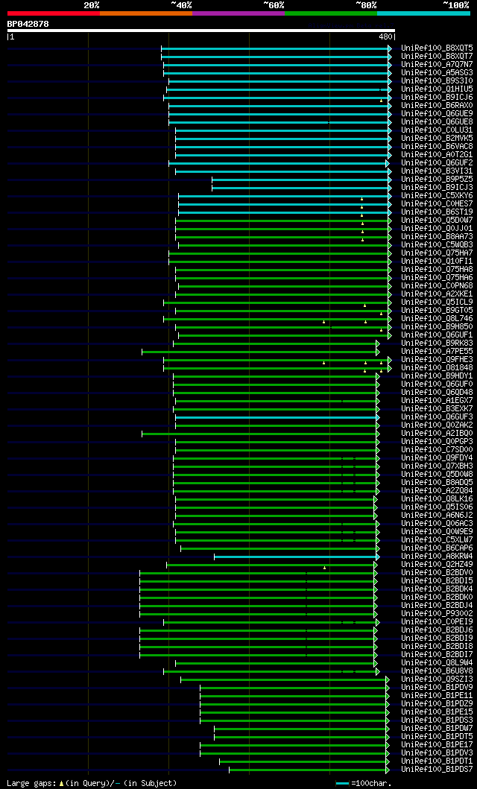This screenshot has height=789, width=477.
Task: Select the UniRef100_B6U8V8 label
Action: [x=437, y=672]
